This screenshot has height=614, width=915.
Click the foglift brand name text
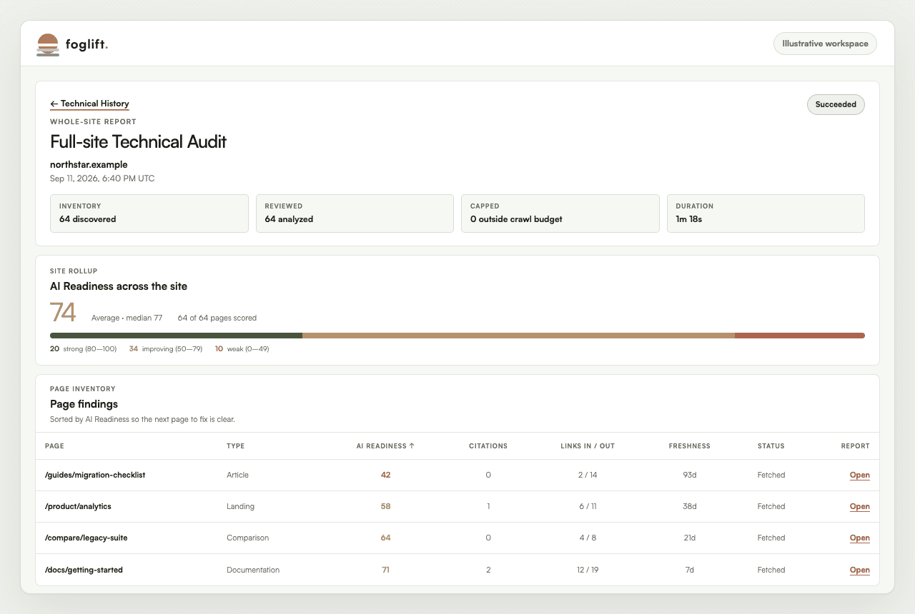86,44
